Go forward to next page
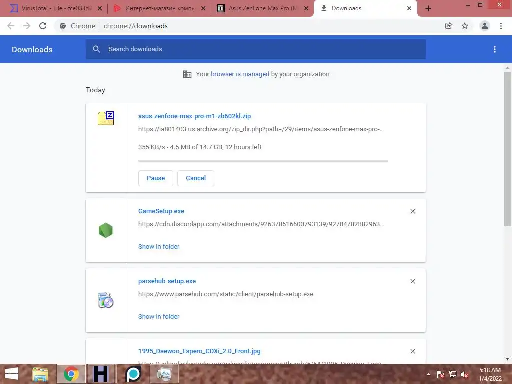The width and height of the screenshot is (512, 384). click(27, 26)
